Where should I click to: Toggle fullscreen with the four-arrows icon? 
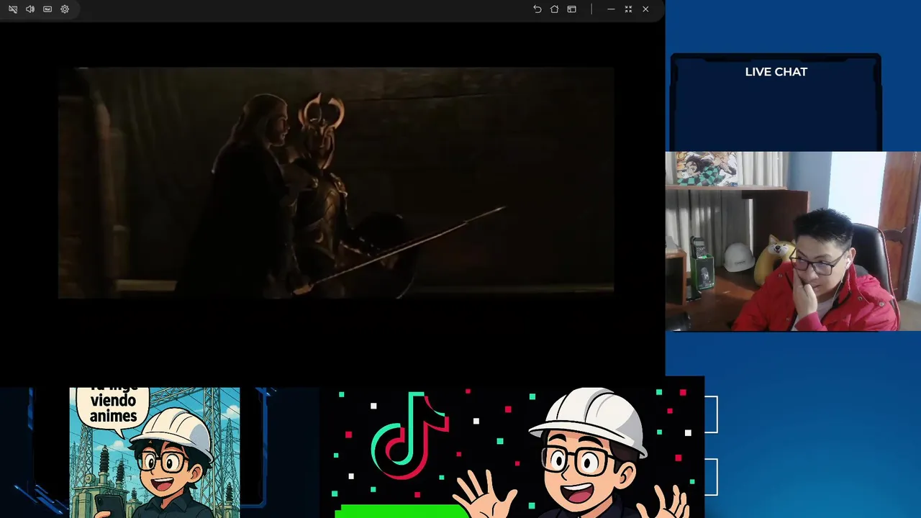coord(628,9)
